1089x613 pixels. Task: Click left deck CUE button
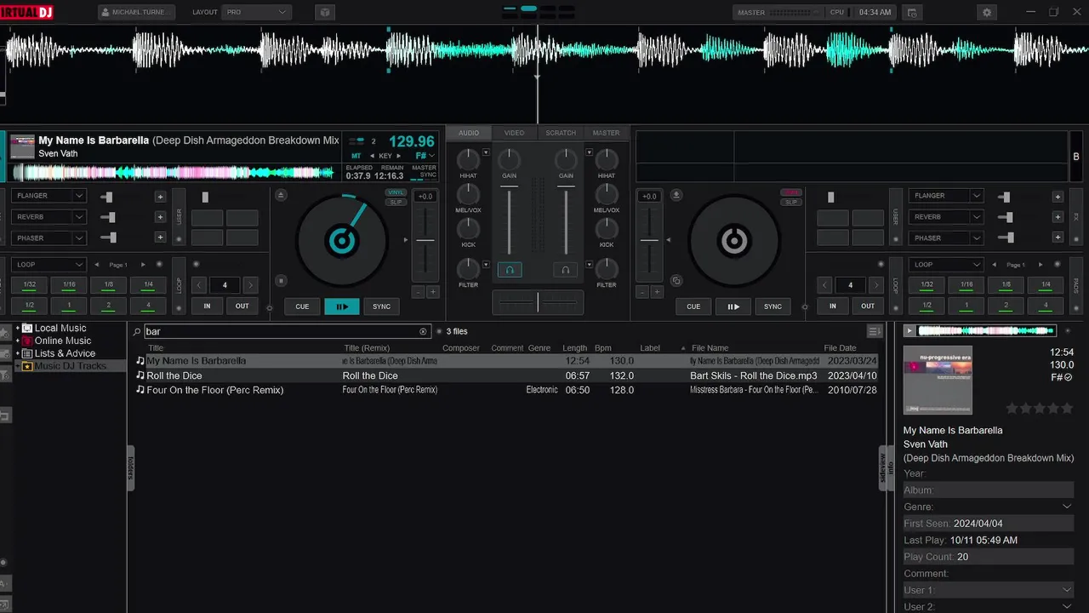click(302, 306)
